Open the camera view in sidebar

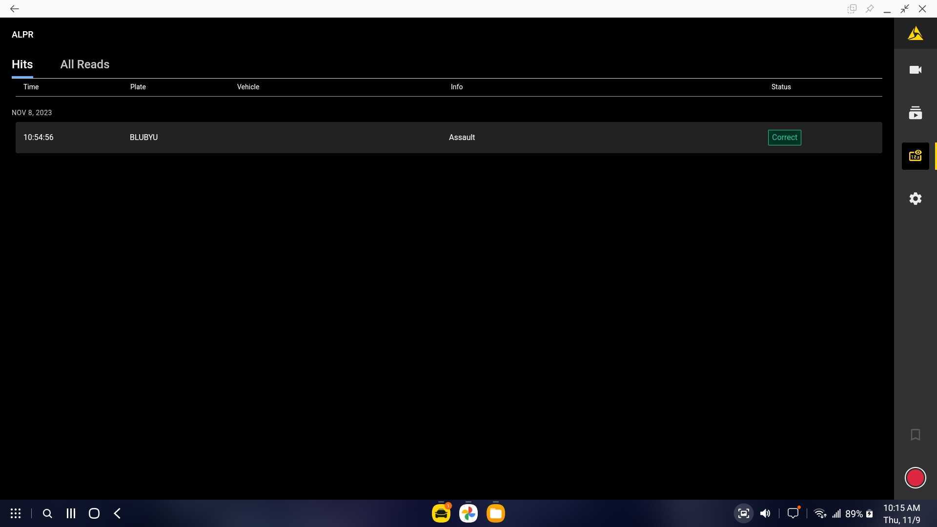915,70
